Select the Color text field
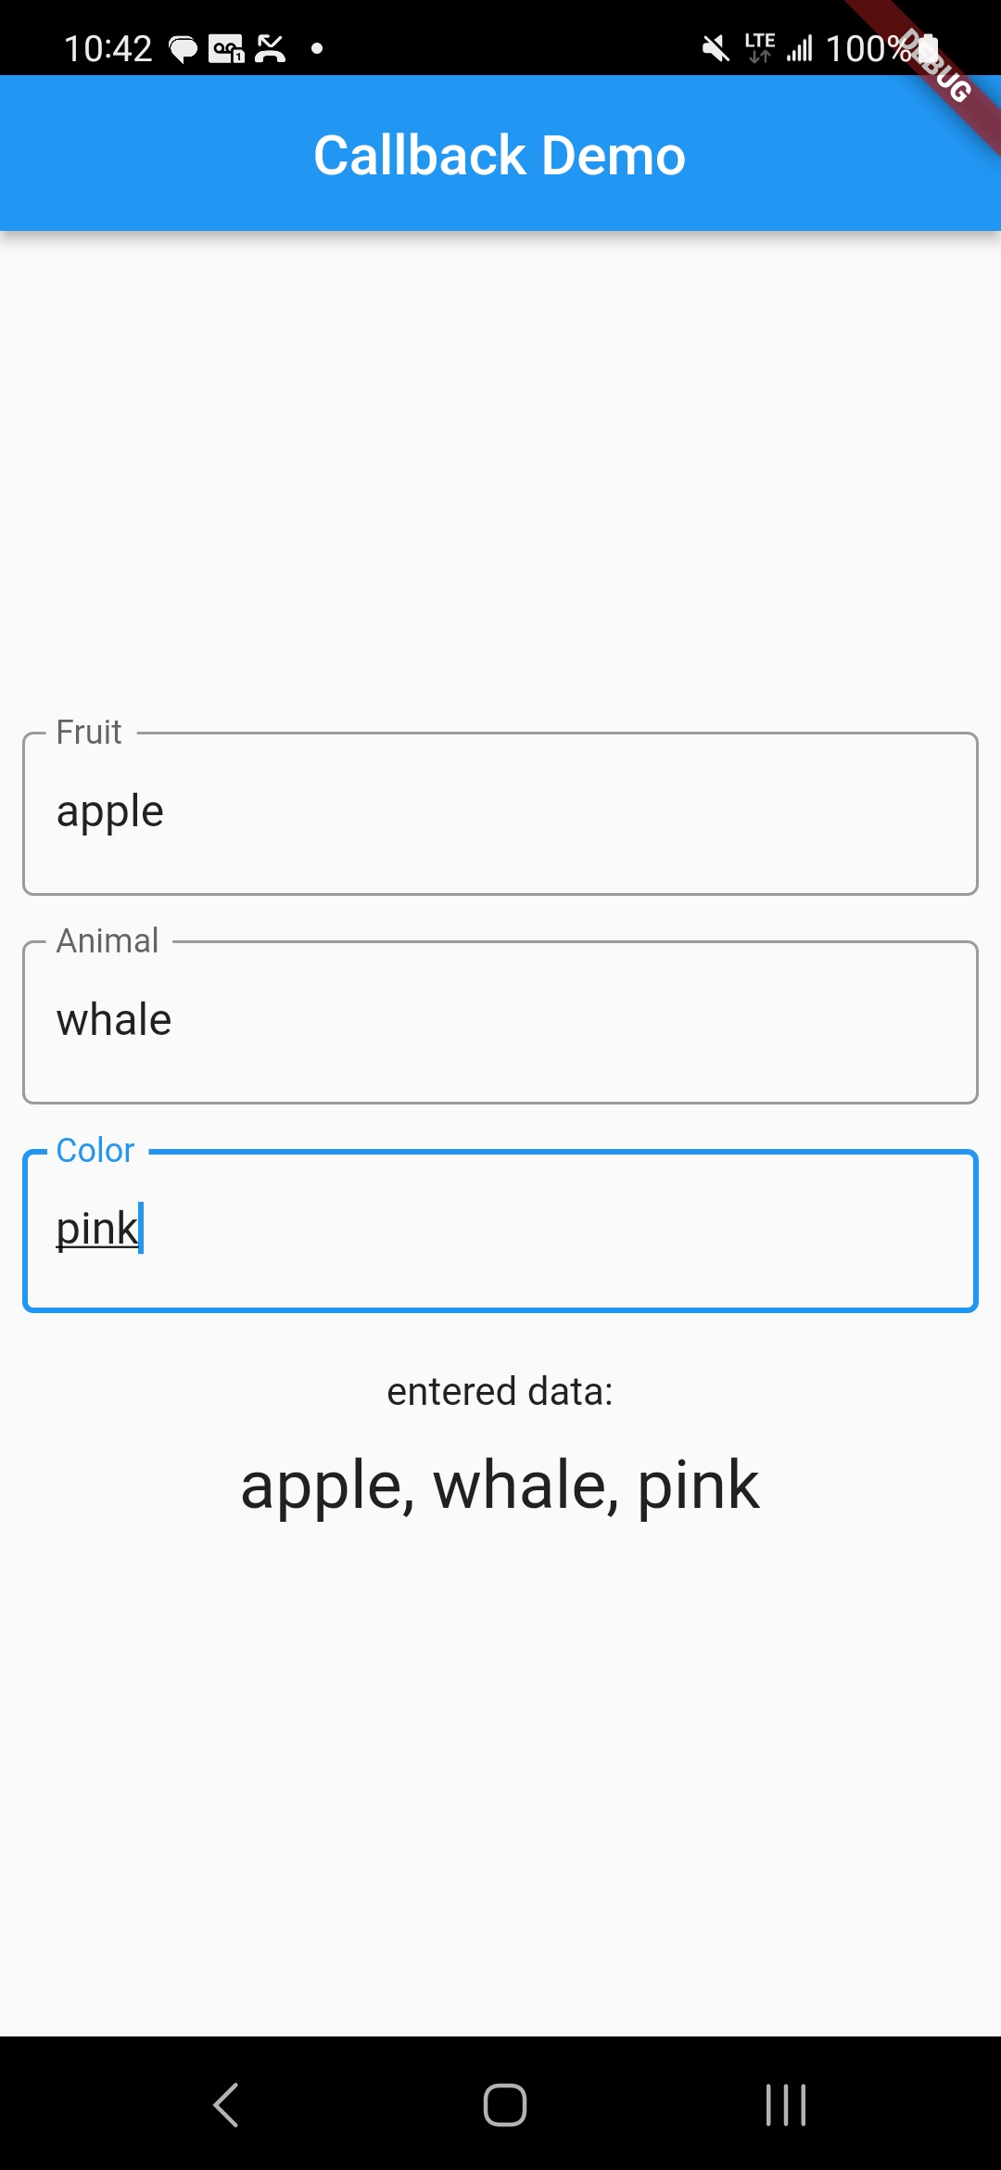1001x2170 pixels. click(x=500, y=1229)
